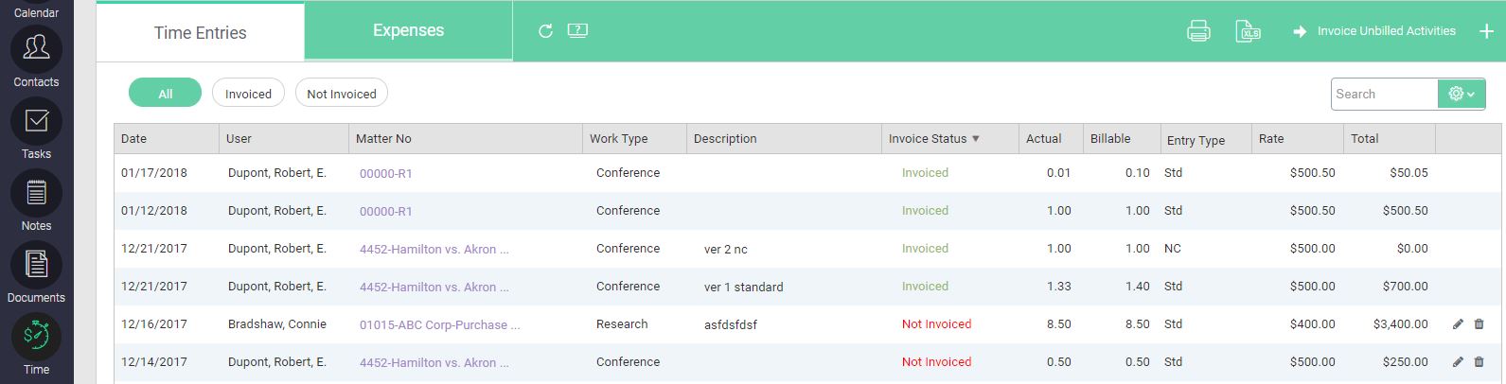Sort by Invoice Status column arrow
The height and width of the screenshot is (384, 1506).
975,139
